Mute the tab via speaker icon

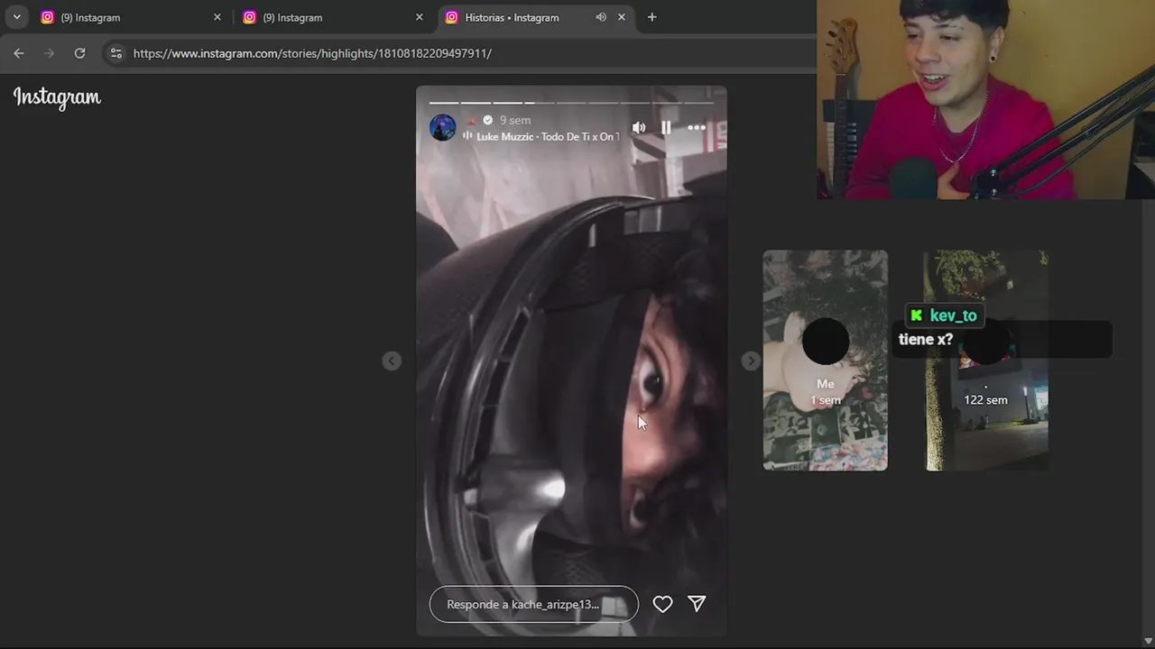pos(601,17)
